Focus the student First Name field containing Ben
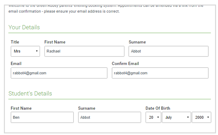 pyautogui.click(x=42, y=117)
